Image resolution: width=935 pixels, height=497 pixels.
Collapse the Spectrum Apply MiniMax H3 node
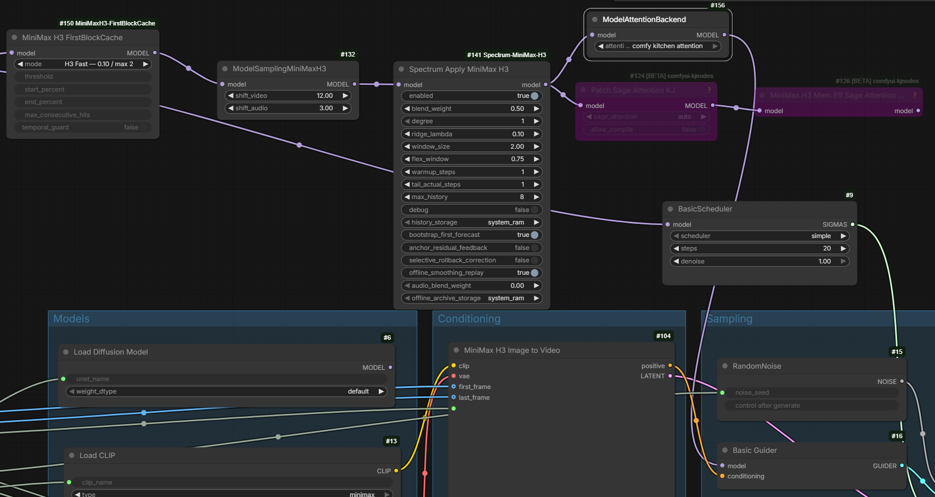pyautogui.click(x=401, y=70)
